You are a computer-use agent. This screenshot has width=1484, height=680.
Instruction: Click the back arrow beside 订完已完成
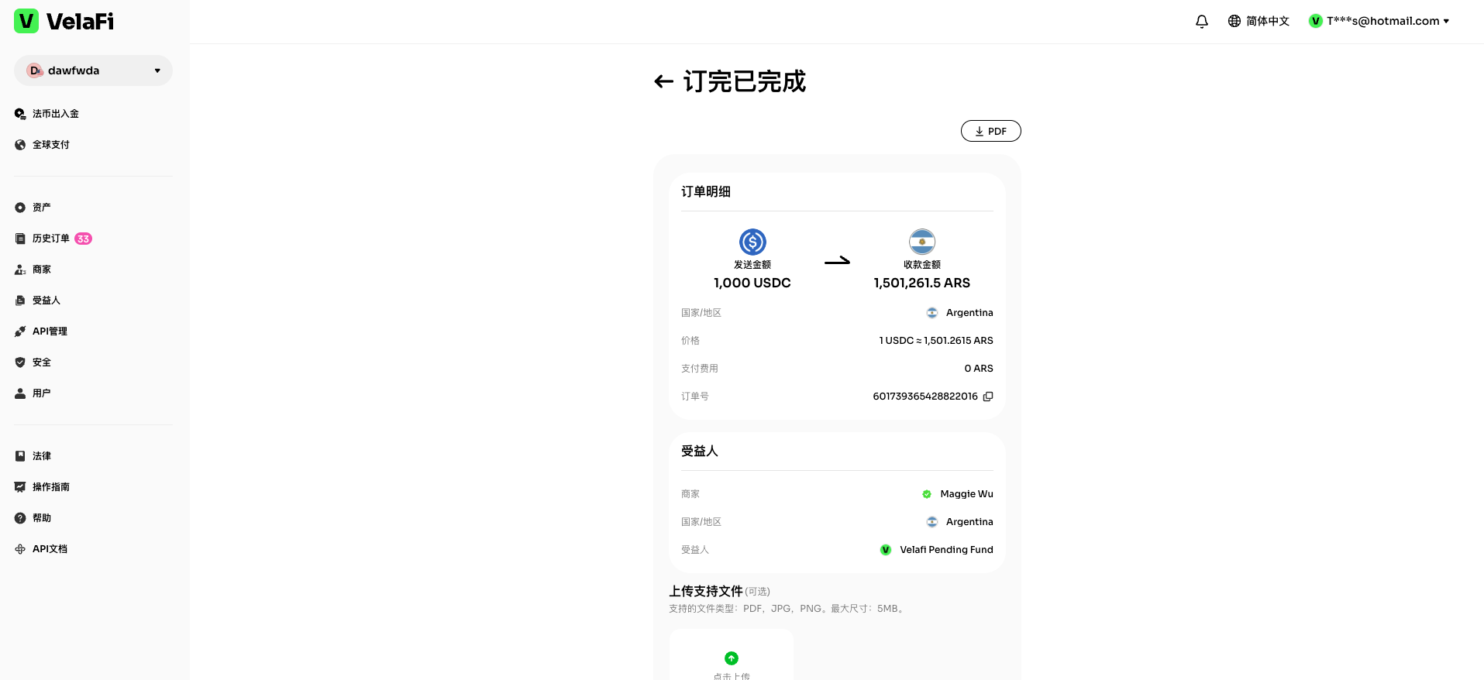pos(663,81)
